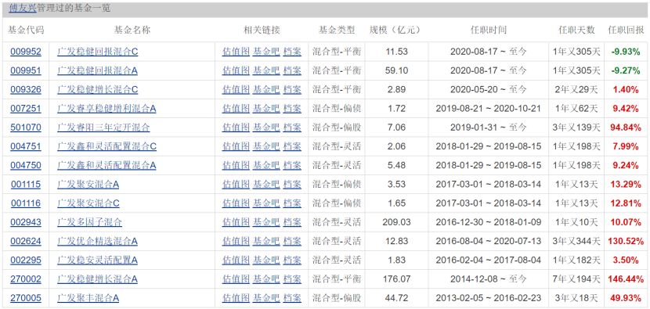Open fund 广发聚丰混合A

[88, 298]
